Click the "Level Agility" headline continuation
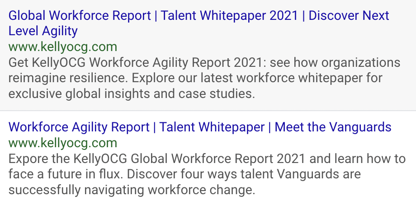Screen dimensions: 416x205 [43, 31]
